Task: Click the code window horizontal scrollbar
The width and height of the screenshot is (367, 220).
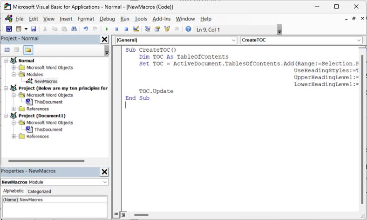Action: coord(141,215)
